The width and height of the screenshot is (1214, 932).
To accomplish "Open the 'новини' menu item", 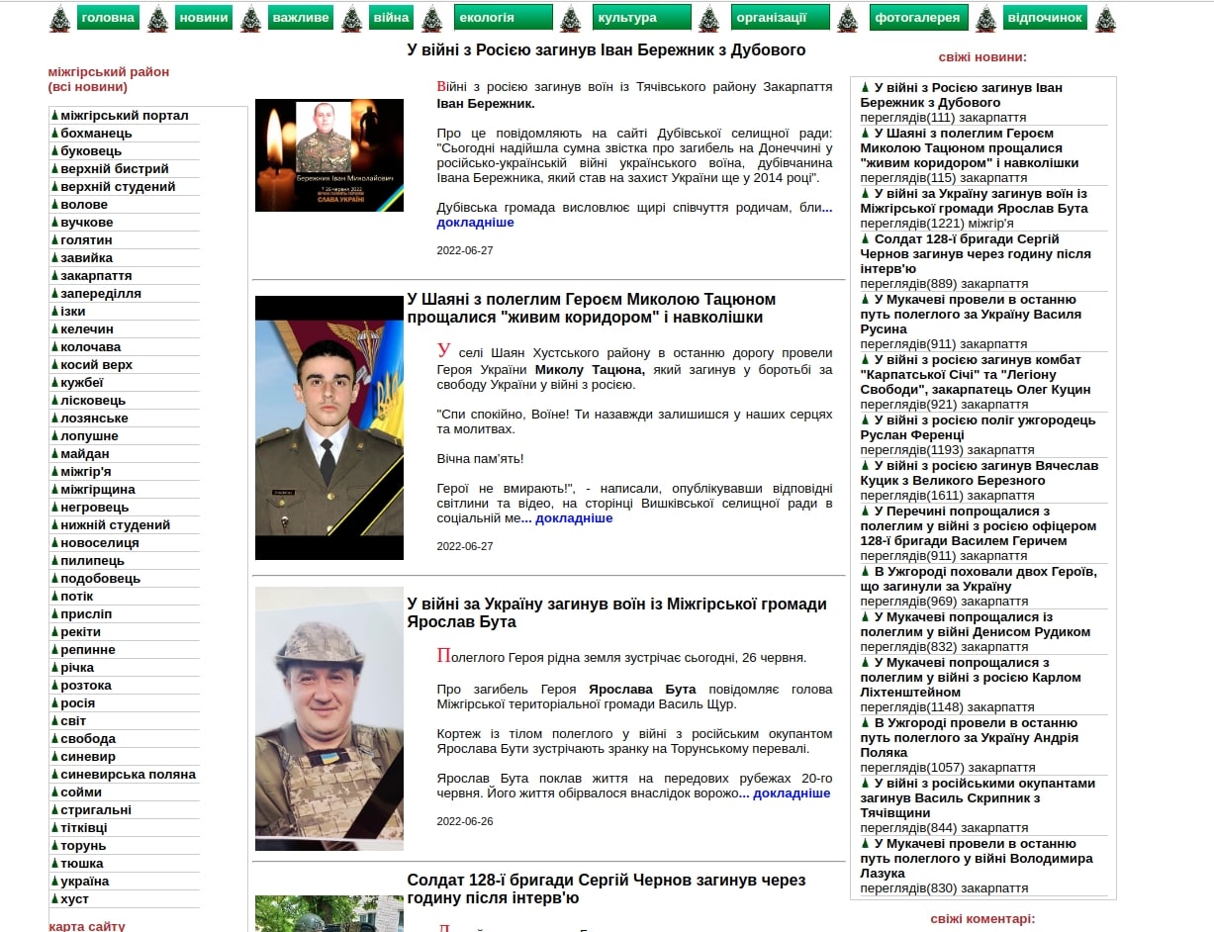I will (x=204, y=18).
